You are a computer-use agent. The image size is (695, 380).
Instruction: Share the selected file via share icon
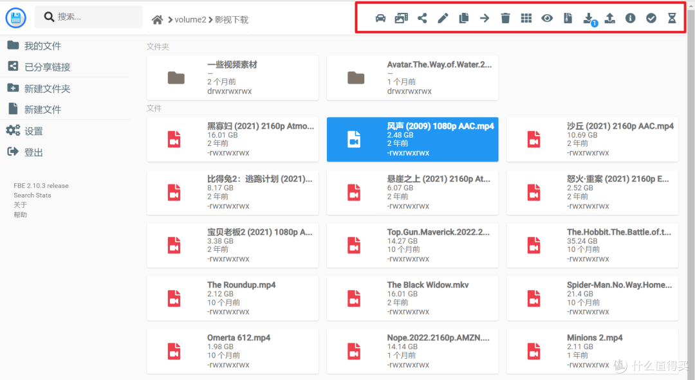[422, 18]
